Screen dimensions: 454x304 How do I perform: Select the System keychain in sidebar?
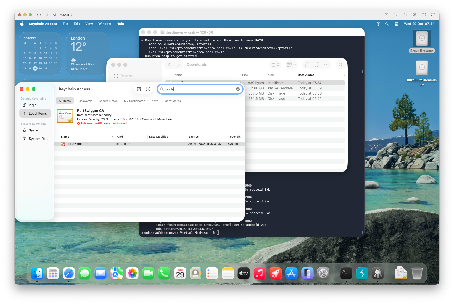[x=35, y=130]
